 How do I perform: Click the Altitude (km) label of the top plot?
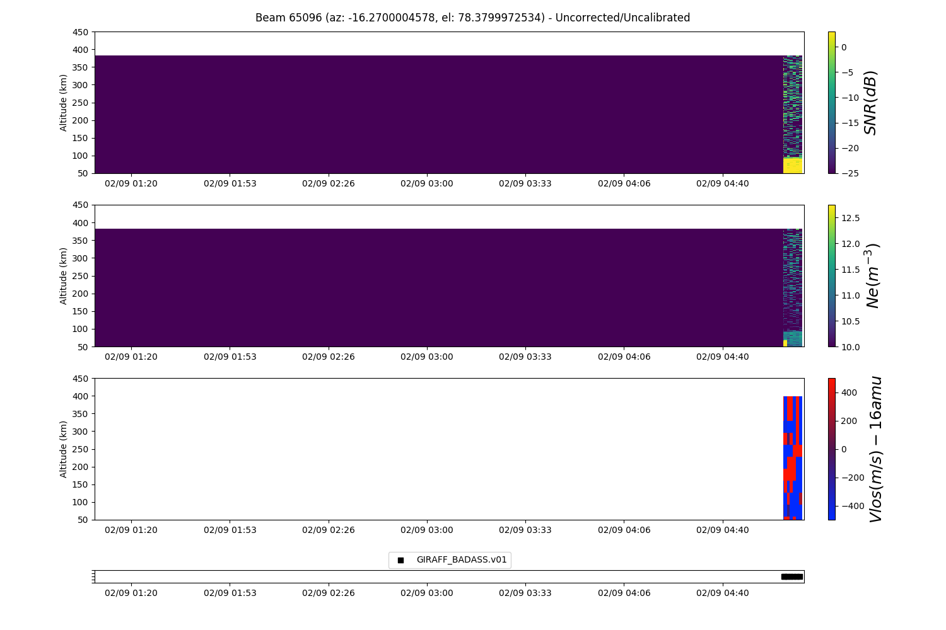(63, 103)
